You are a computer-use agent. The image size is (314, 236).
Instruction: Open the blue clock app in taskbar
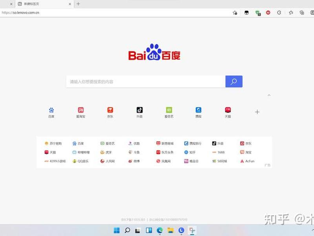click(x=181, y=230)
